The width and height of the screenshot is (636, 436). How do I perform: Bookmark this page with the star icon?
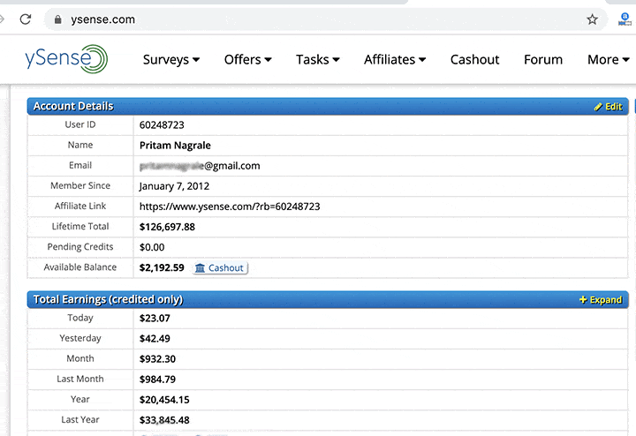(592, 19)
